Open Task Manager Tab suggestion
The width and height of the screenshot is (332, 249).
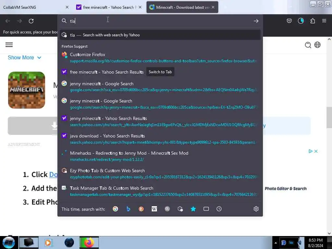(160, 191)
